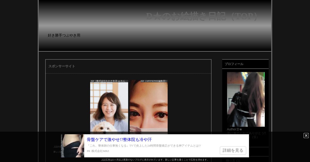Click the bottom ad thumbnail image
The image size is (310, 162).
(73, 146)
